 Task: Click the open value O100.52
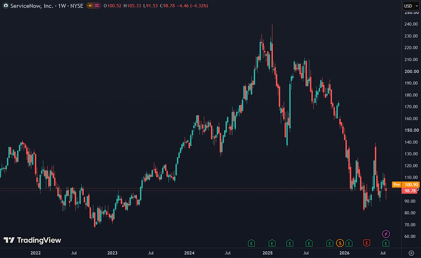tap(113, 6)
